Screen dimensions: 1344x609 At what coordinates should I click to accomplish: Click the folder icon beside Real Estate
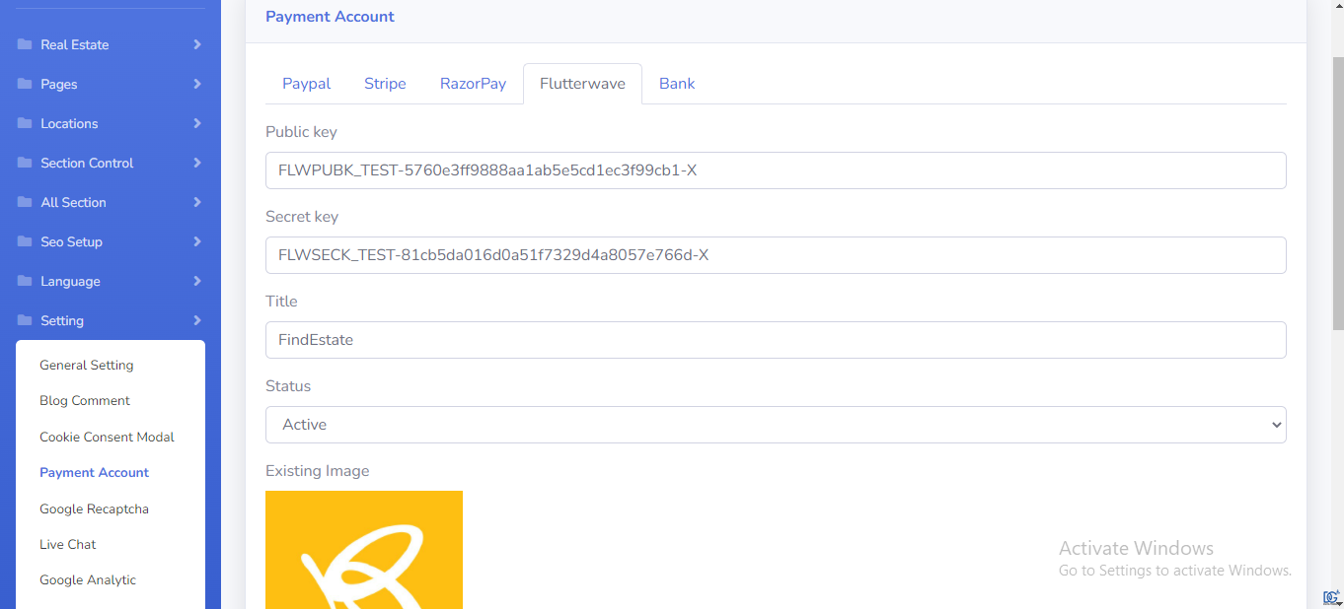click(25, 44)
